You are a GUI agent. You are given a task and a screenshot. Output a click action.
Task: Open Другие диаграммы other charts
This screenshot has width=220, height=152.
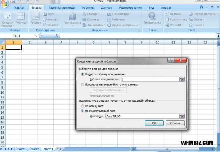[123, 25]
